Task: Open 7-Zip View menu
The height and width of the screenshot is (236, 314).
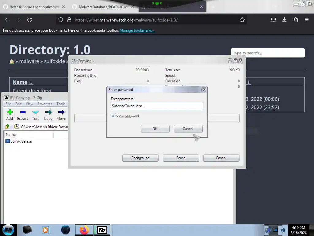Action: 30,104
